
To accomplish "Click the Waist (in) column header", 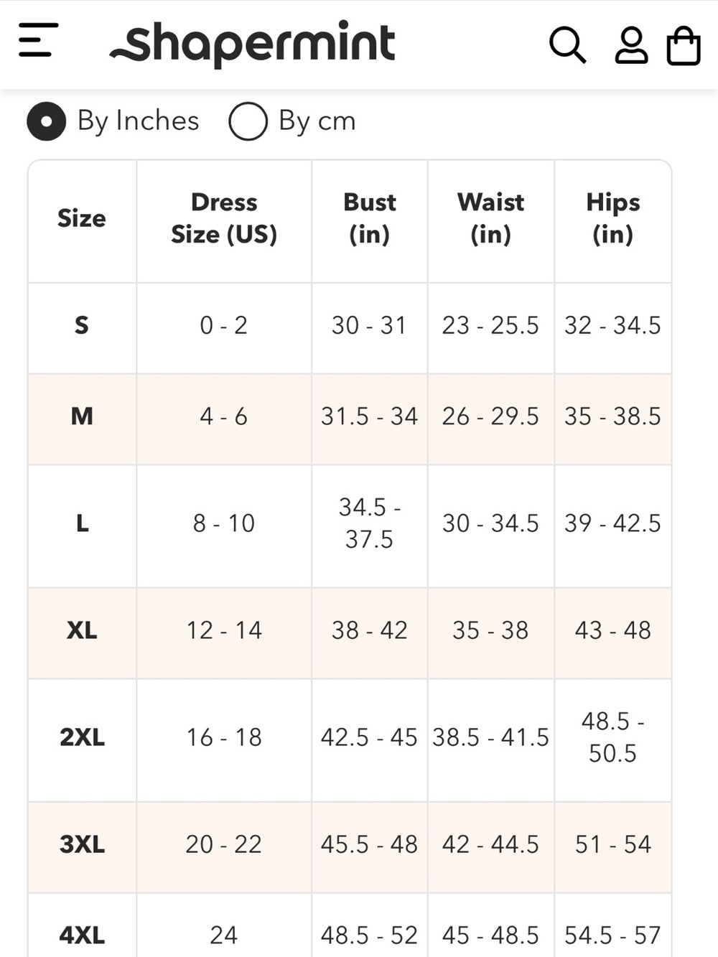I will 491,218.
